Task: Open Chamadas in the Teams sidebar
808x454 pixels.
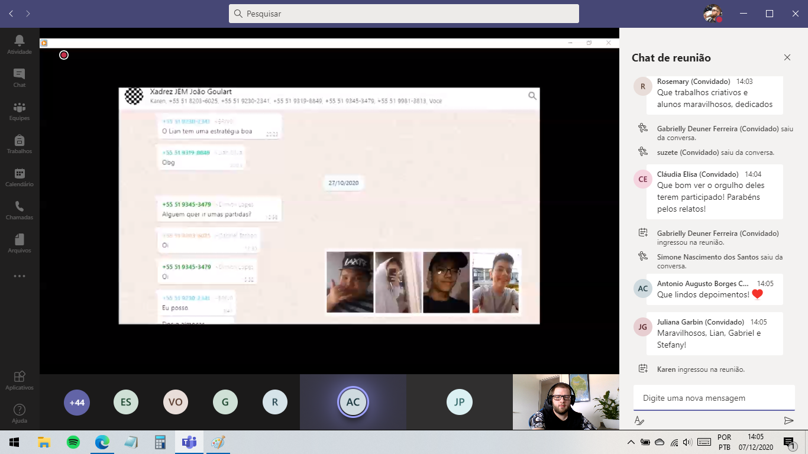Action: click(x=20, y=210)
